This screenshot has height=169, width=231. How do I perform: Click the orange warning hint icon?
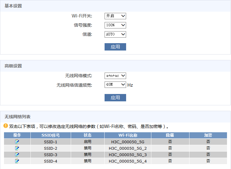pyautogui.click(x=6, y=126)
